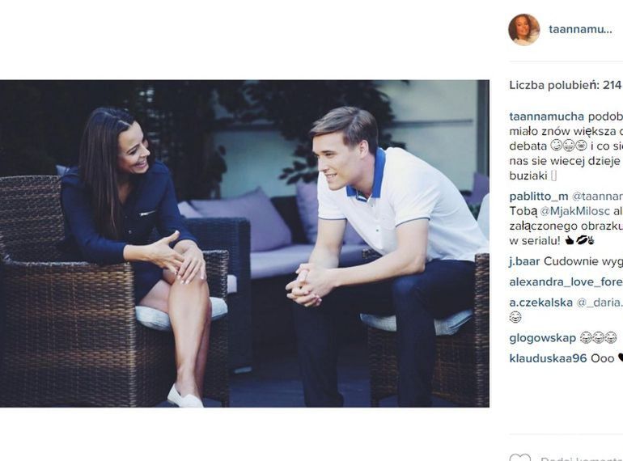Click the @_daria. mention link
The height and width of the screenshot is (461, 623).
click(x=600, y=302)
